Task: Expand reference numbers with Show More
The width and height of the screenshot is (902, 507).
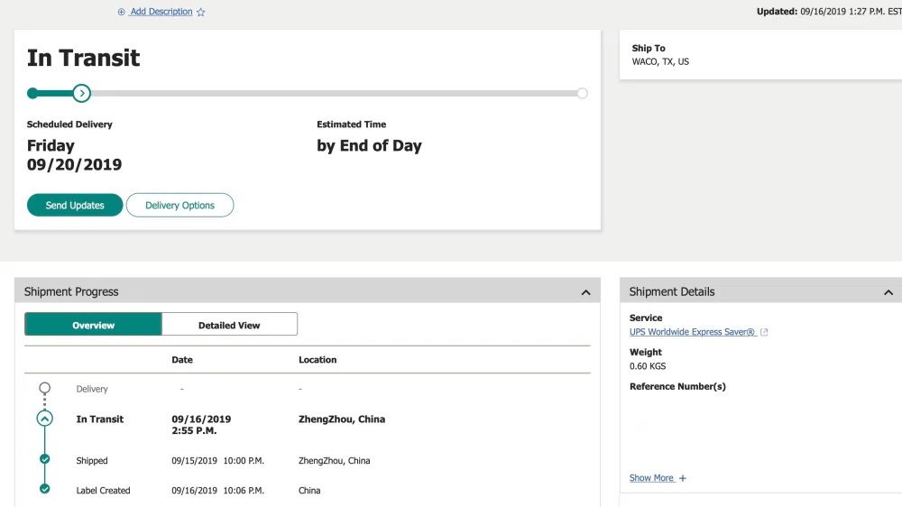Action: [x=651, y=478]
